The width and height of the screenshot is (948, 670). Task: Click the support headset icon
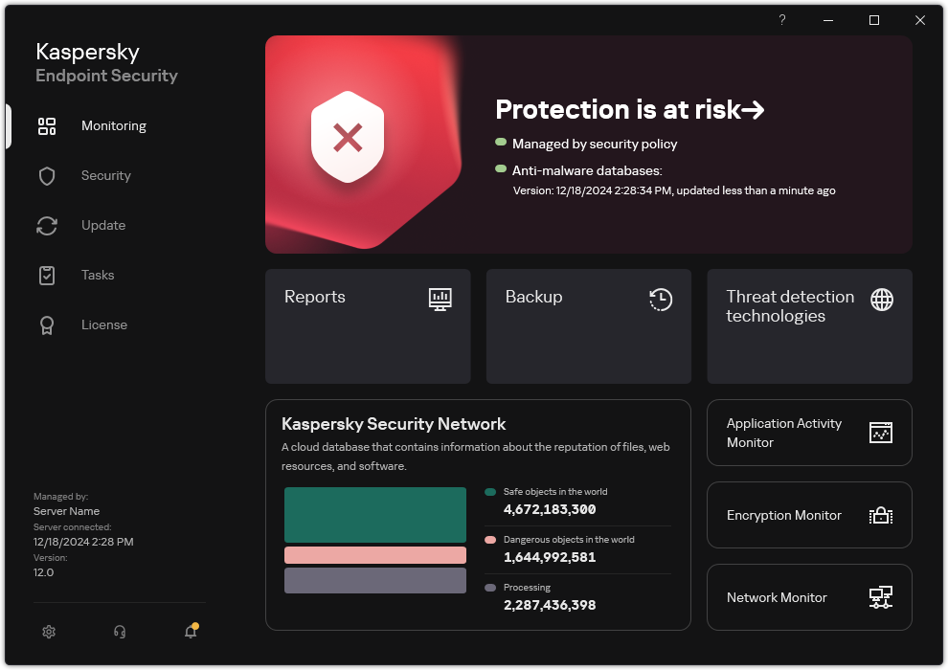coord(119,632)
